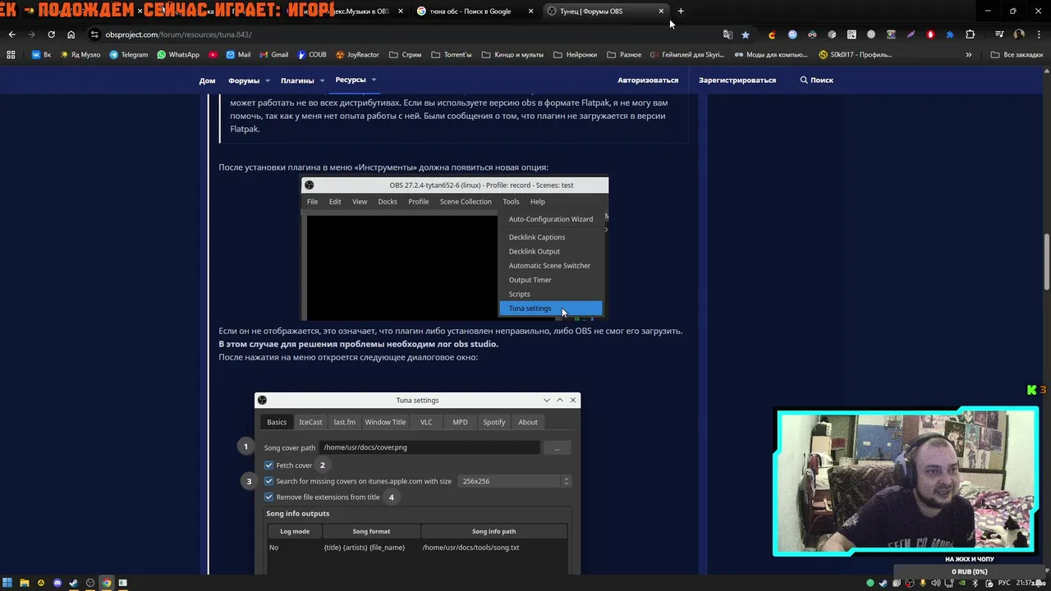The height and width of the screenshot is (591, 1051).
Task: Open Все закладки folder
Action: point(1017,55)
